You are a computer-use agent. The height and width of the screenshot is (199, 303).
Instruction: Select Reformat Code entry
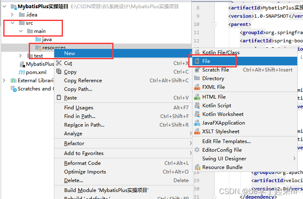coord(123,163)
